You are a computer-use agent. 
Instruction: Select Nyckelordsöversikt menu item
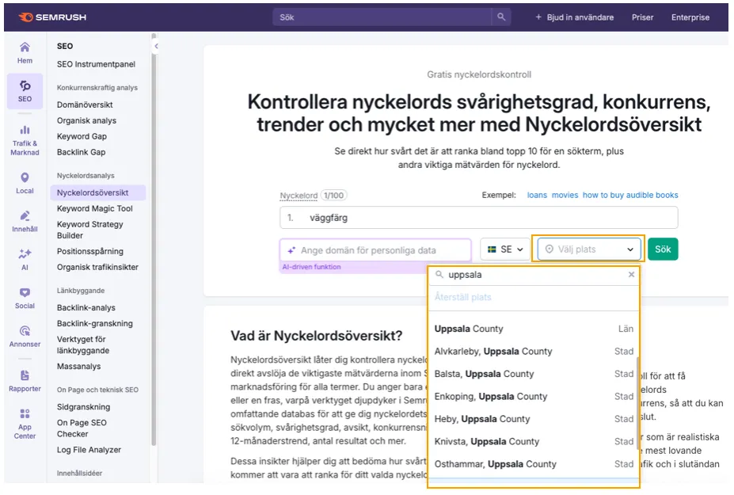[98, 192]
